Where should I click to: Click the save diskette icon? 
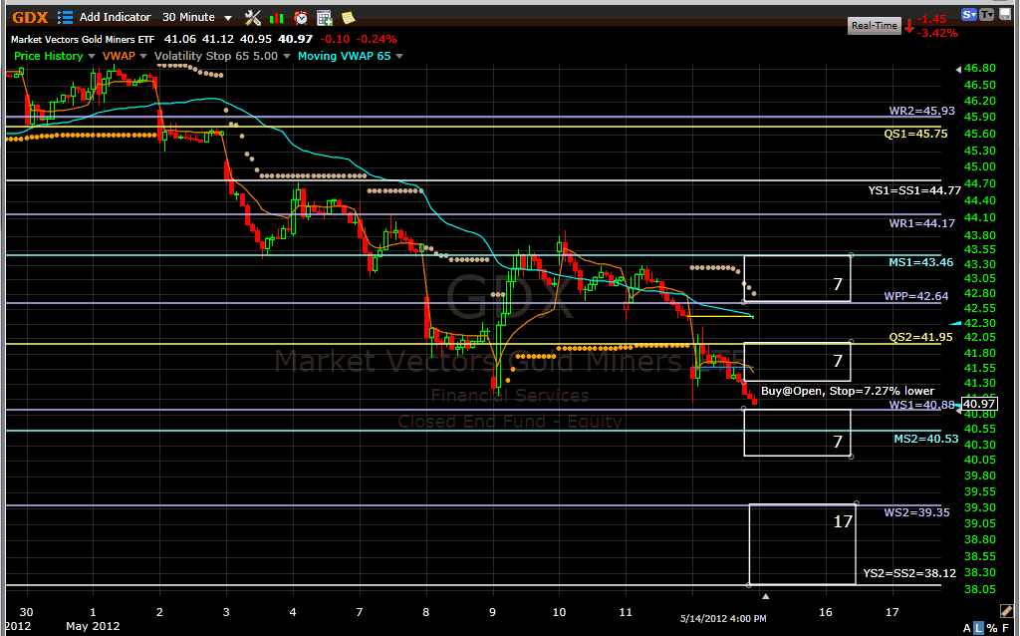pyautogui.click(x=1006, y=14)
